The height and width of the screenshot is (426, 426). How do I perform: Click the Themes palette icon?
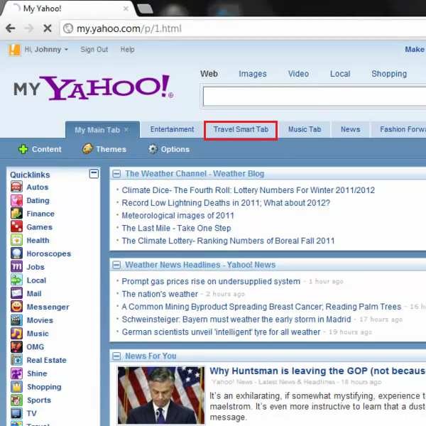(x=87, y=149)
